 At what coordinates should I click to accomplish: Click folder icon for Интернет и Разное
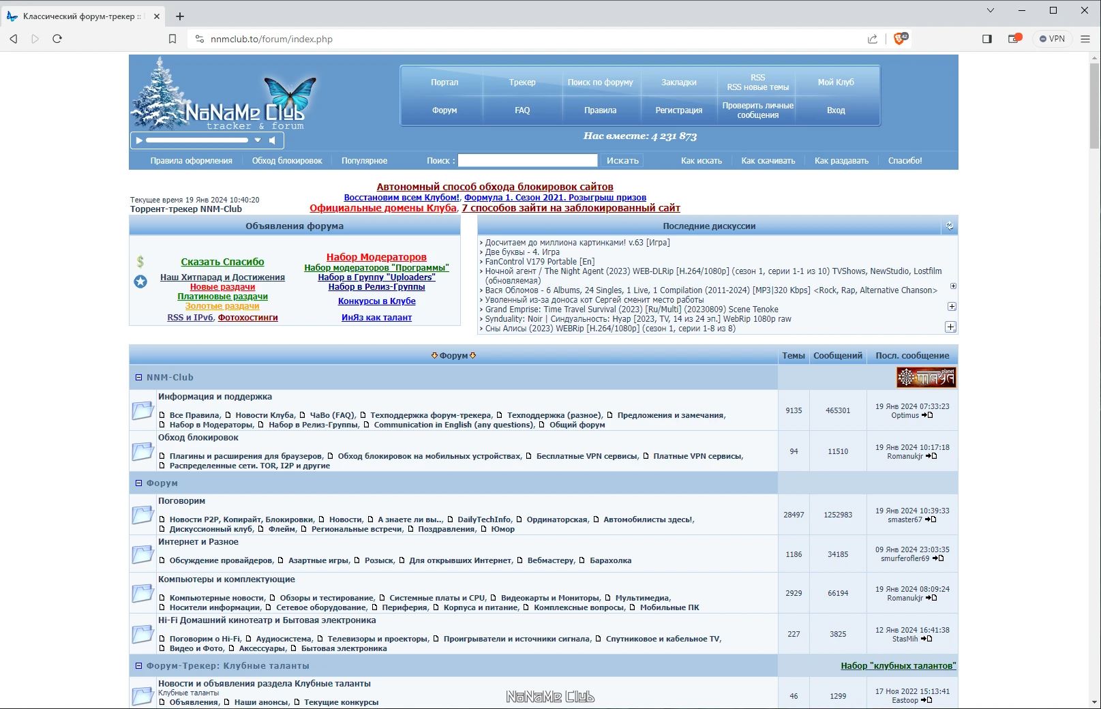[x=142, y=554]
